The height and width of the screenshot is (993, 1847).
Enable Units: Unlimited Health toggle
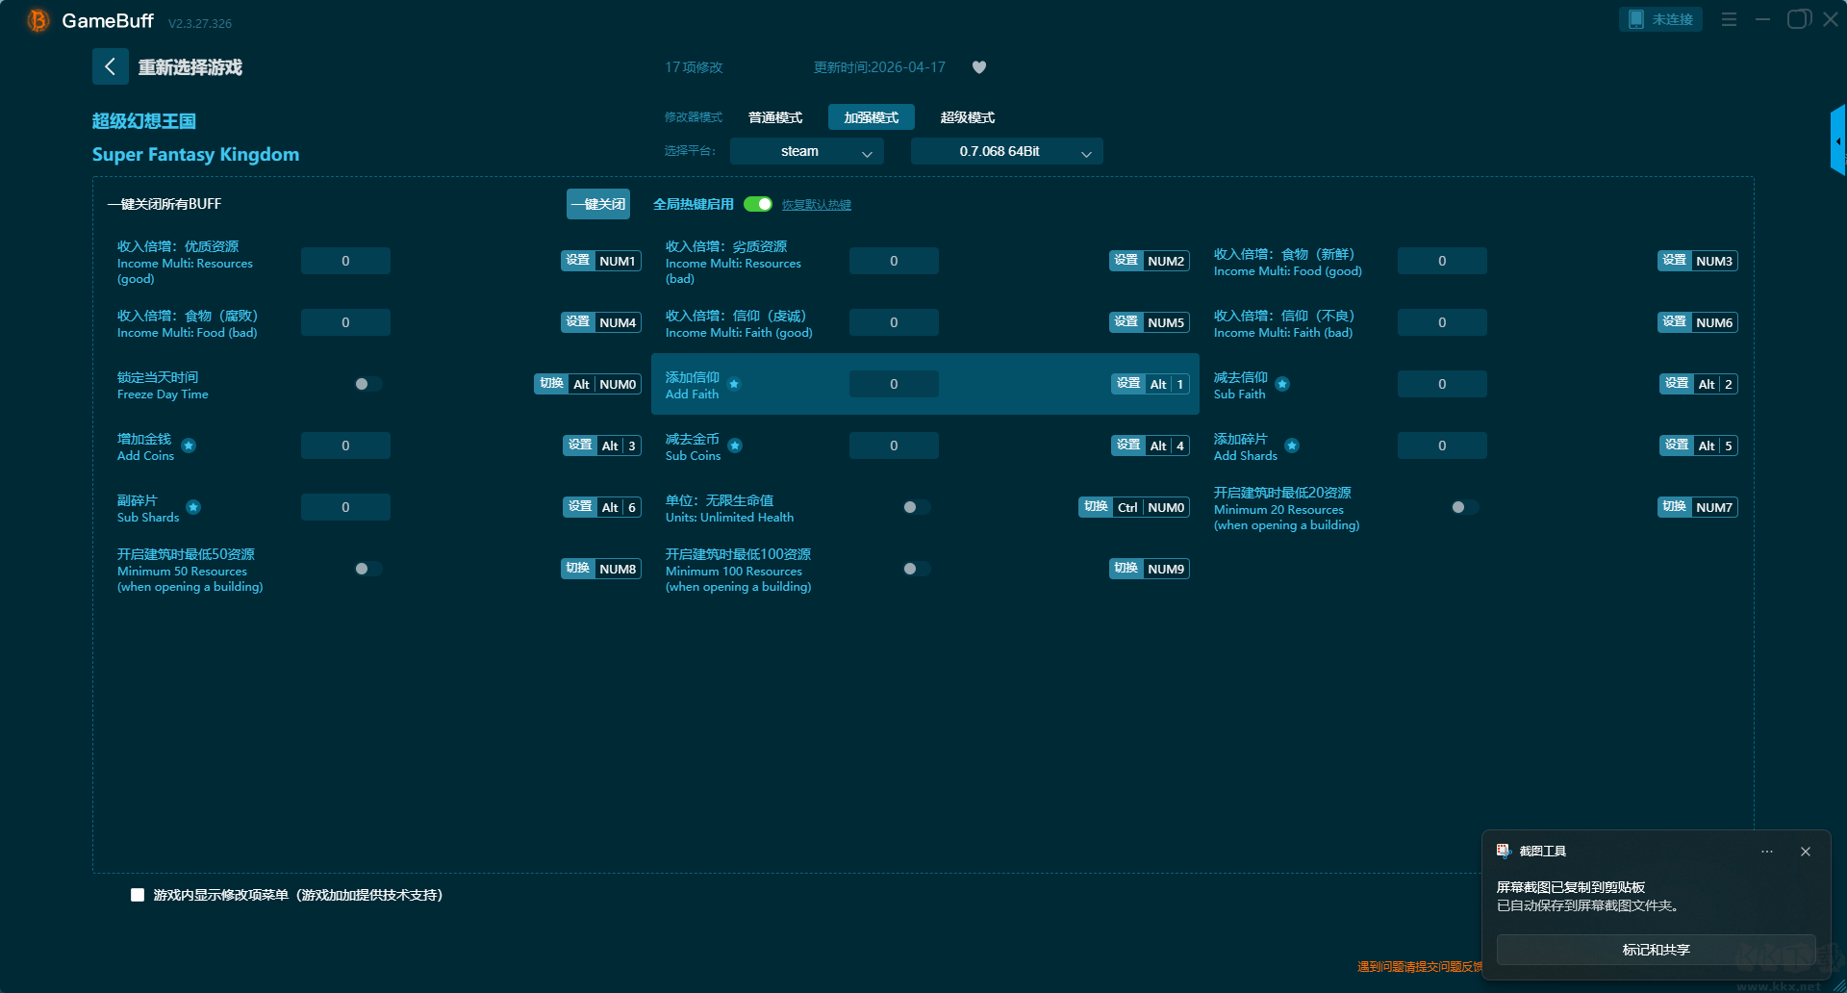(x=916, y=507)
